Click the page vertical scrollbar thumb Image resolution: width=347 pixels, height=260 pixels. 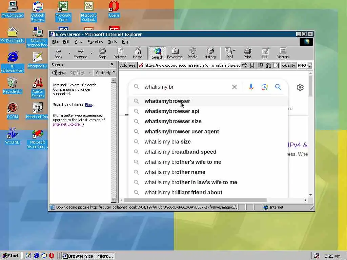[310, 86]
